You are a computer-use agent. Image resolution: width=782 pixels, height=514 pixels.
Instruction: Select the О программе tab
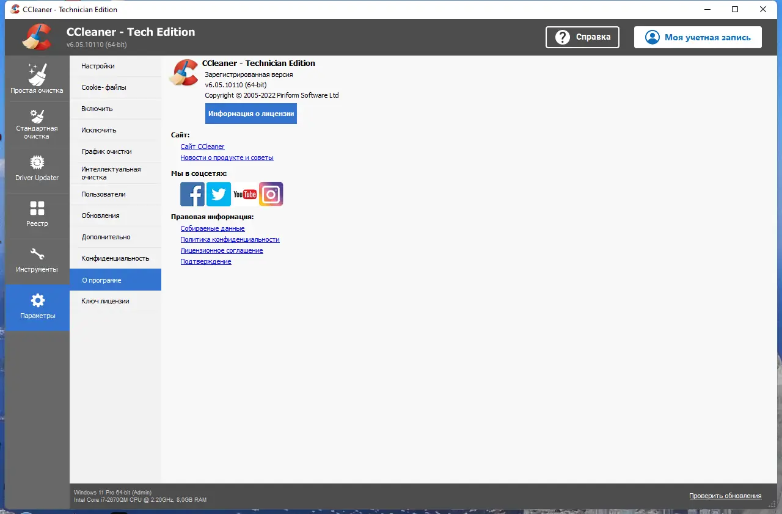[115, 280]
